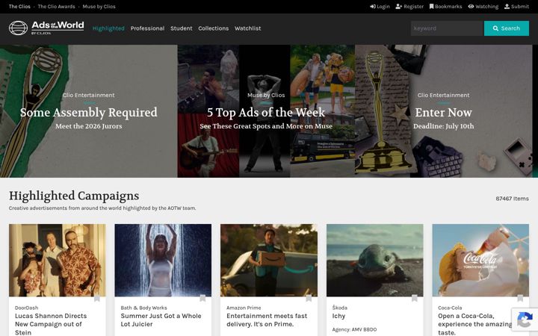Click the reCAPTCHA badge icon

coord(525,320)
